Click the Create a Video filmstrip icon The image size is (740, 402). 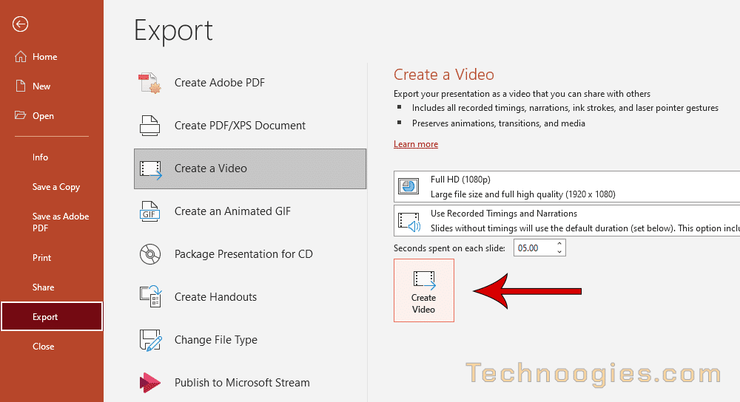(150, 170)
